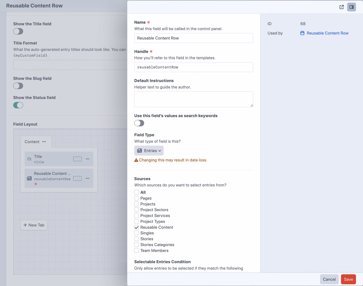
Task: Click the Reusable Content Row page title
Action: pos(34,6)
